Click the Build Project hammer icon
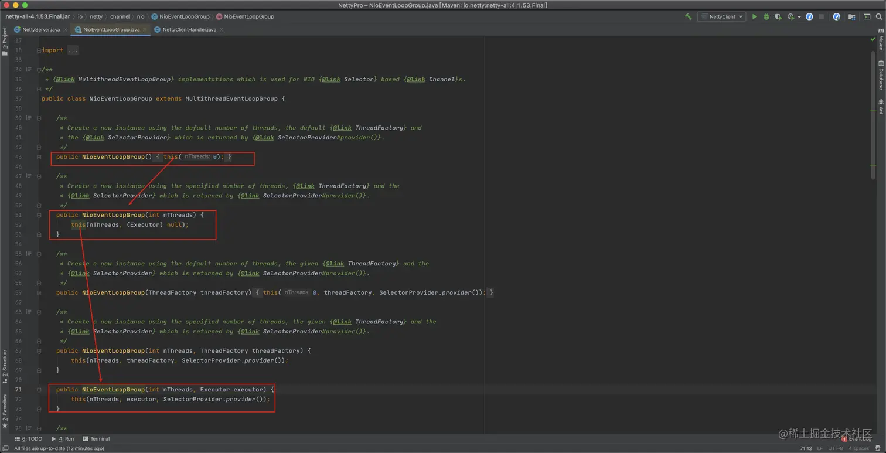The image size is (886, 453). 688,17
